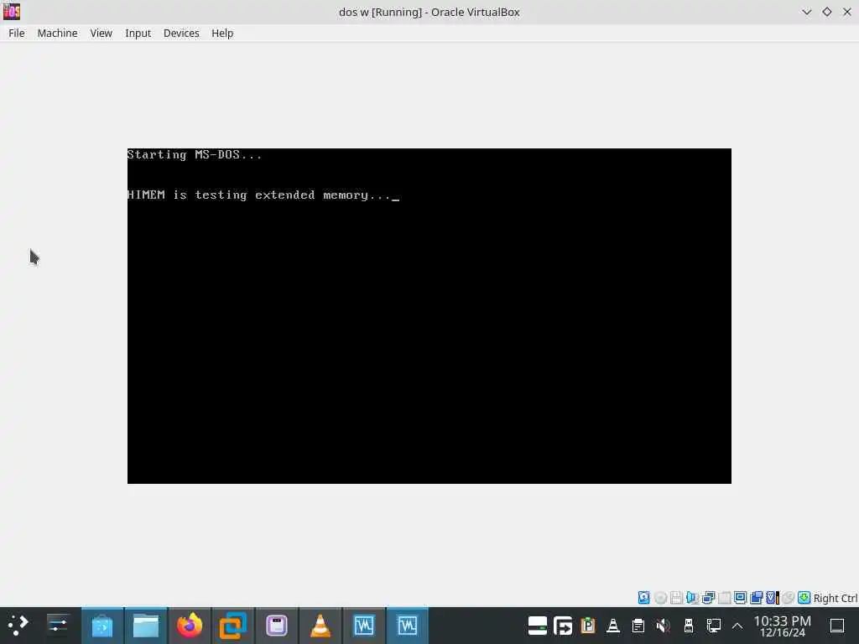Click the audio indicator in VirtualBox status bar

coord(692,597)
